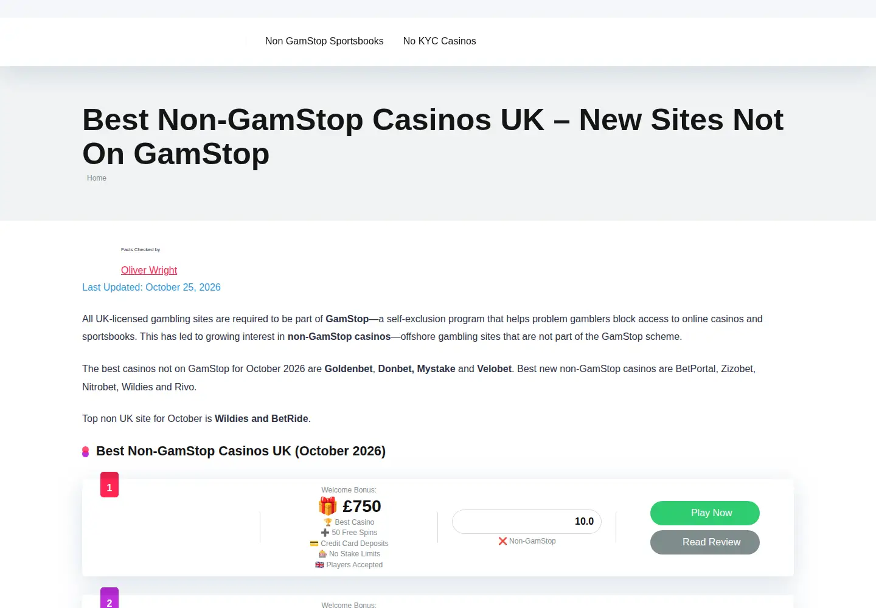The height and width of the screenshot is (608, 876).
Task: Click the Best Non-GamStop Casinos UK page title
Action: coord(433,136)
